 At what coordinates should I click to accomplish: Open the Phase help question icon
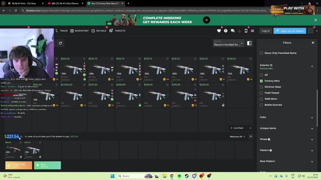point(269,139)
